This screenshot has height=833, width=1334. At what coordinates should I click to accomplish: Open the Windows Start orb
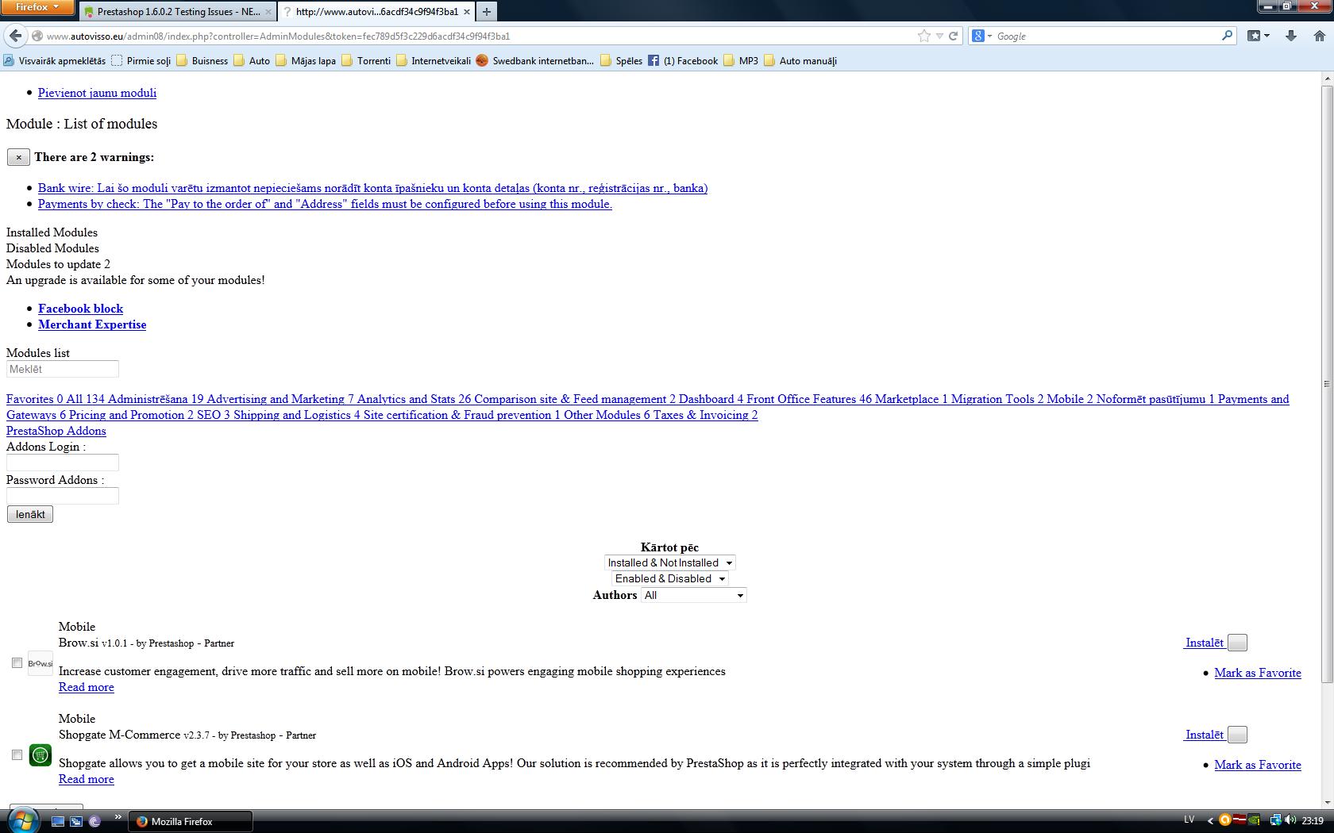click(23, 820)
